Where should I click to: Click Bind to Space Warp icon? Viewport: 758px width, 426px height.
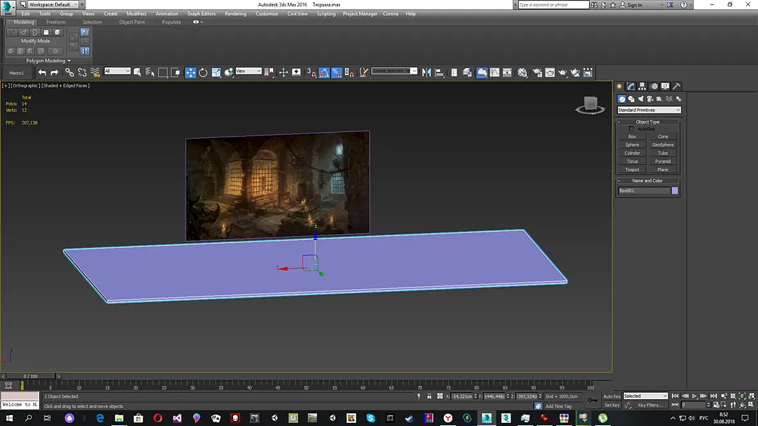pyautogui.click(x=95, y=72)
